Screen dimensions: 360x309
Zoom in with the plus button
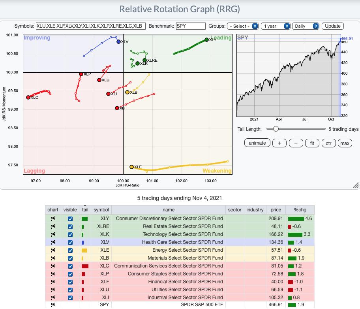point(279,143)
